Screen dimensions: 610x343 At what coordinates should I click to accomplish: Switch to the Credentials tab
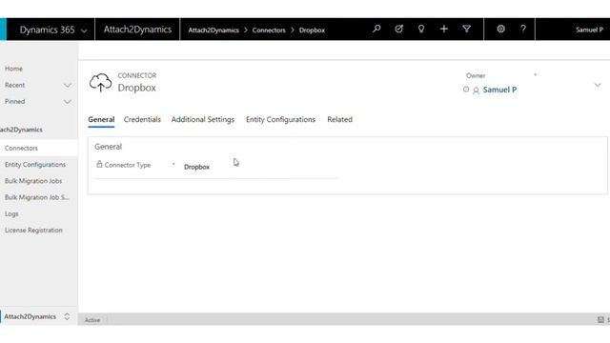coord(142,119)
